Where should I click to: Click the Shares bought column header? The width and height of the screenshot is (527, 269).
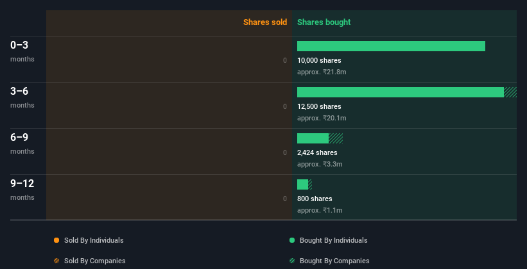click(324, 22)
